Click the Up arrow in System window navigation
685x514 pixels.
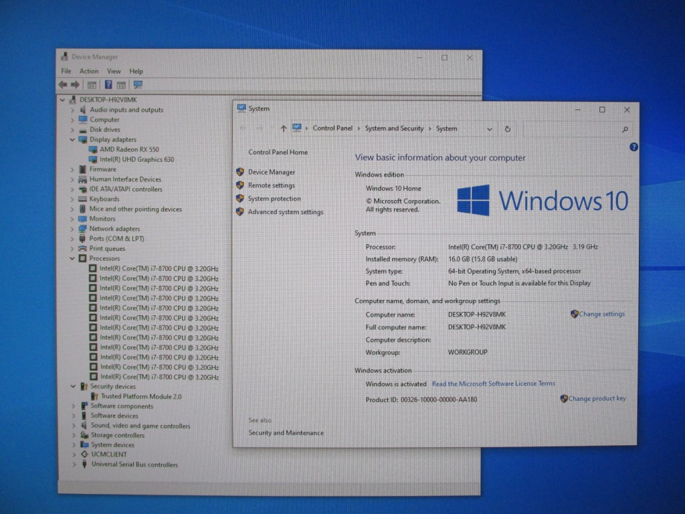(284, 128)
